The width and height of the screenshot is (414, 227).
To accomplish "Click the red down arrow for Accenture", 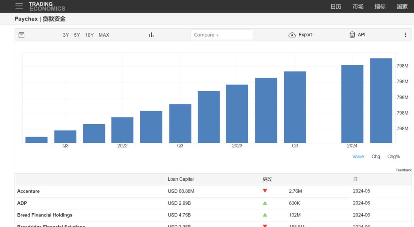I will click(x=265, y=191).
